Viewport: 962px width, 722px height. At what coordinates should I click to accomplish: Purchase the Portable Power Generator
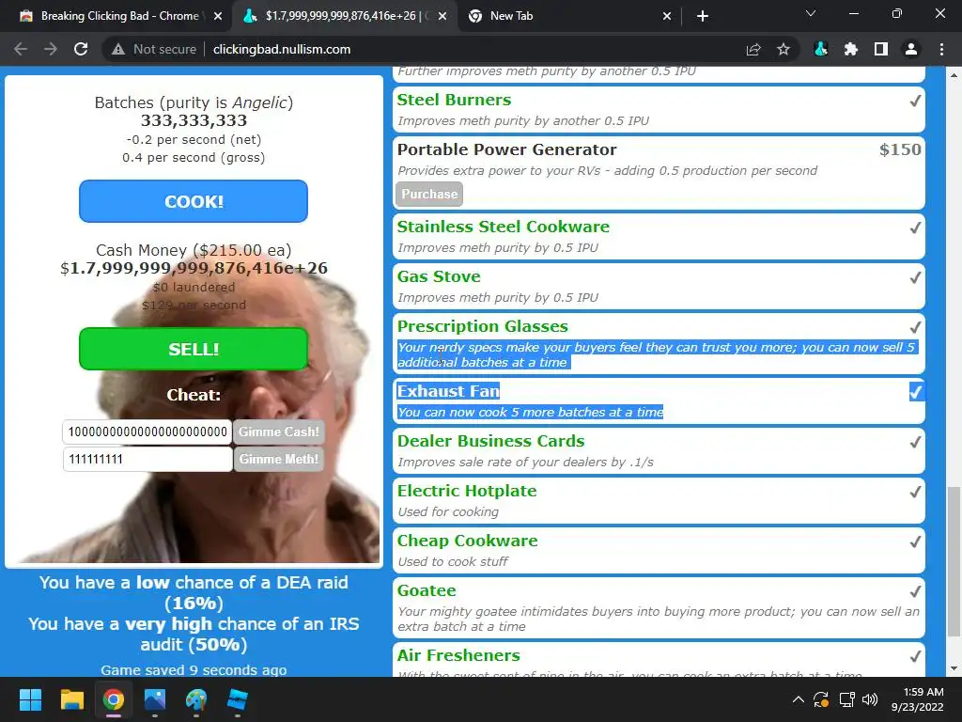[428, 194]
